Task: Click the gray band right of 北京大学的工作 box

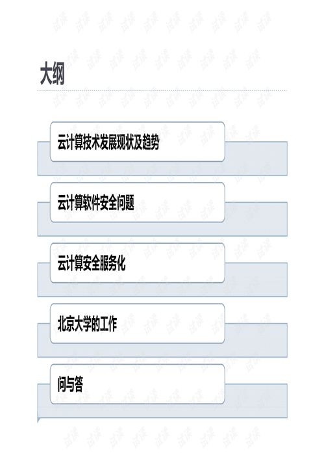Action: (256, 340)
